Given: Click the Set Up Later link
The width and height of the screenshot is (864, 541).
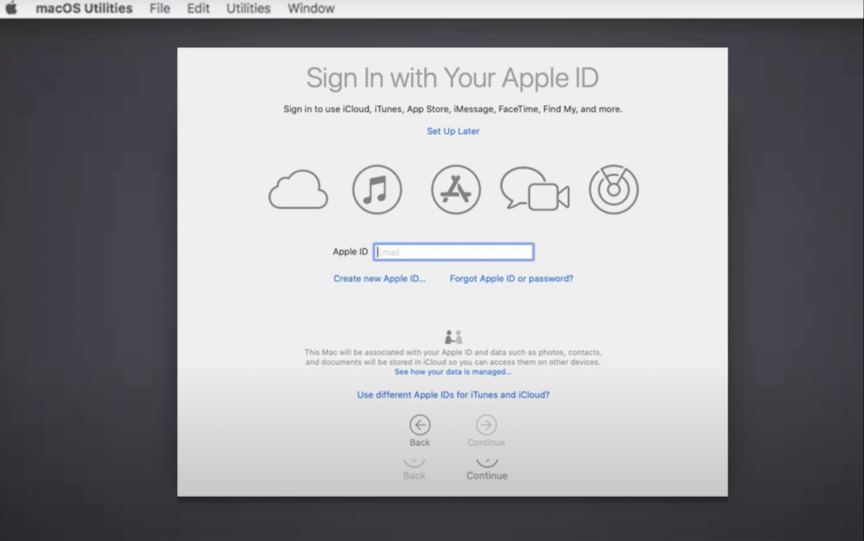Looking at the screenshot, I should (453, 131).
